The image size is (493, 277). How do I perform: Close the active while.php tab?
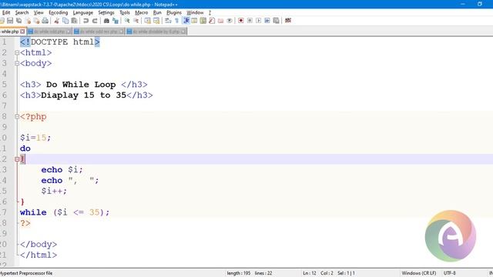point(22,32)
